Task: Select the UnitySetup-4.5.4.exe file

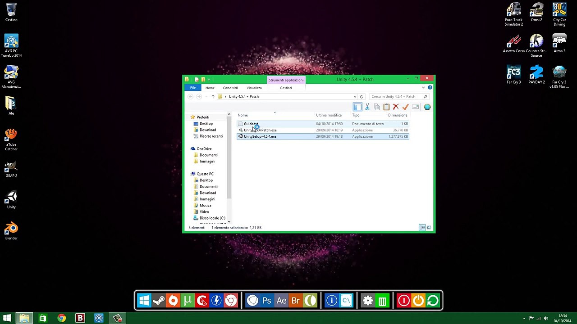Action: click(x=323, y=136)
